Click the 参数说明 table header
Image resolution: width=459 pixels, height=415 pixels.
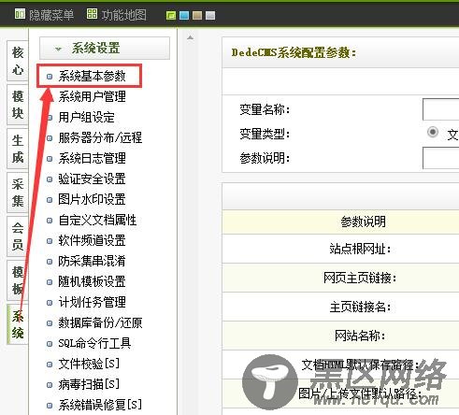tap(363, 222)
